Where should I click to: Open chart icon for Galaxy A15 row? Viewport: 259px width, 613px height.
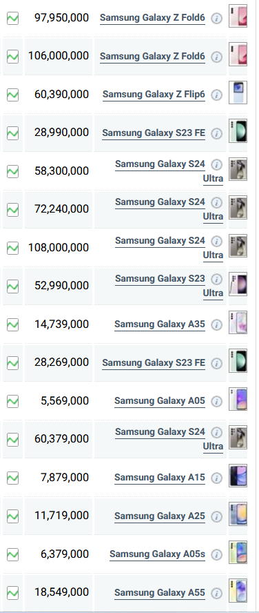coord(13,478)
